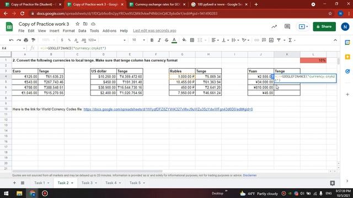This screenshot has height=198, width=353.
Task: Click the Share button
Action: click(324, 26)
